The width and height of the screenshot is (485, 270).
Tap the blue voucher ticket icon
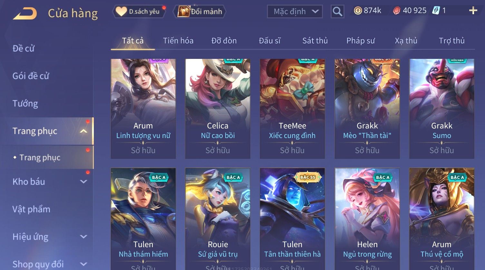(x=436, y=11)
